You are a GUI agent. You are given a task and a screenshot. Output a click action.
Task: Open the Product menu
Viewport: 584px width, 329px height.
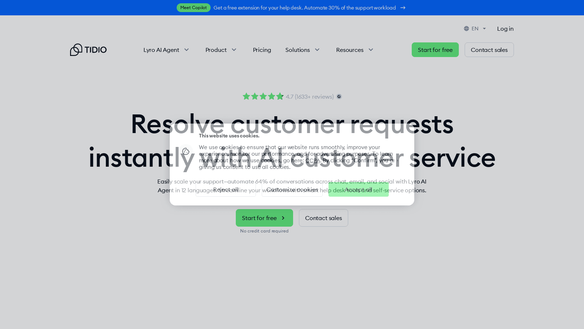(216, 50)
